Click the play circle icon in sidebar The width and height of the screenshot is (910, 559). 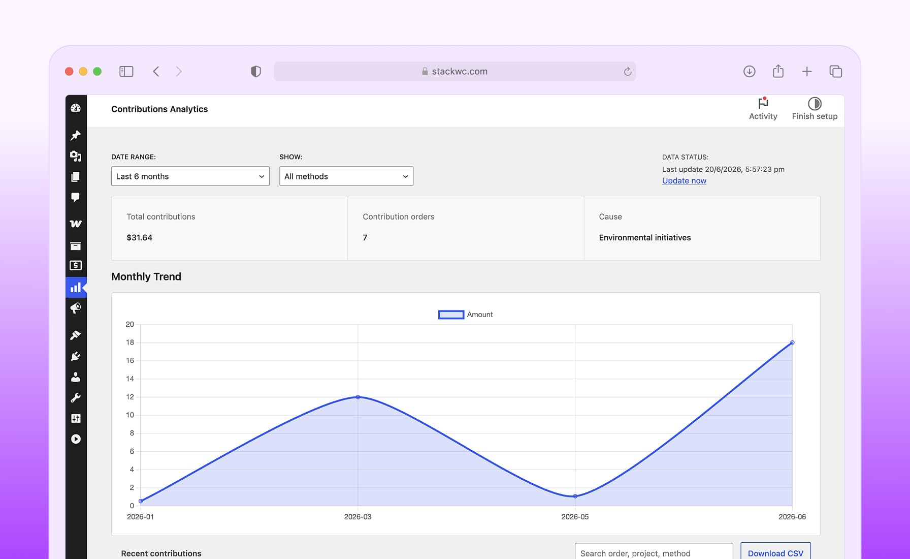pos(76,439)
